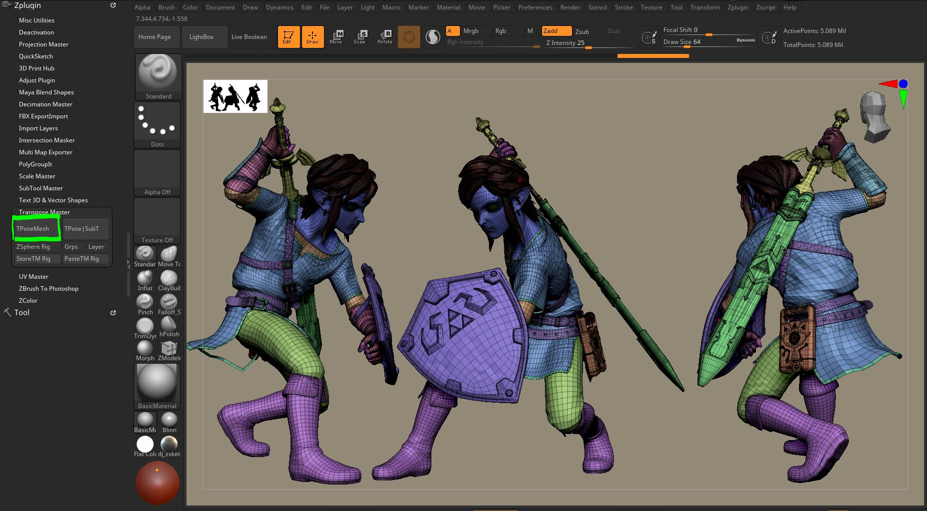
Task: Click the ZSphere Rig button
Action: (x=37, y=247)
